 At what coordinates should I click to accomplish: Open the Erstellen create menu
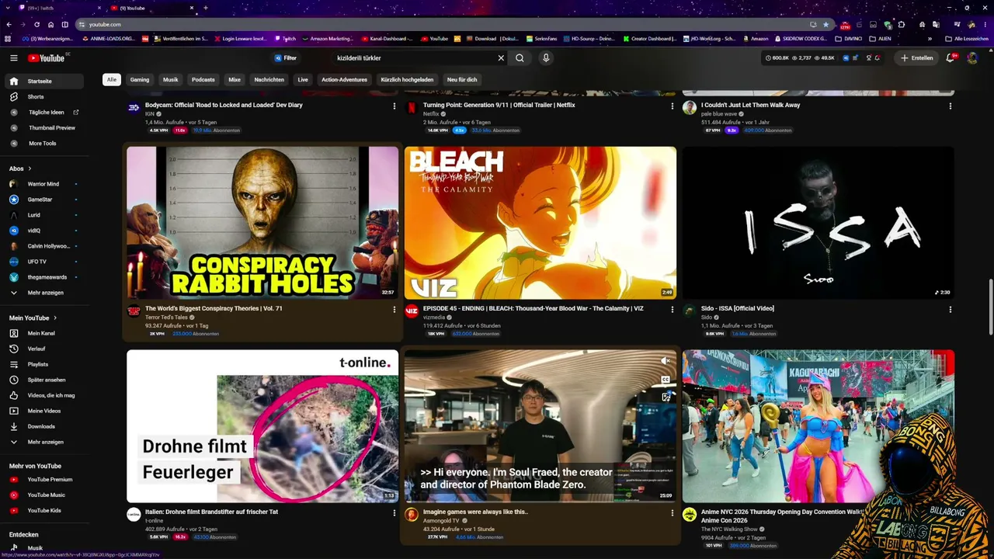(x=916, y=58)
